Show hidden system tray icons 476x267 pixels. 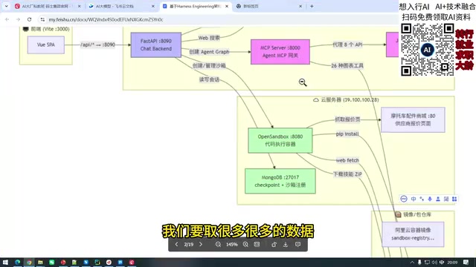coord(412,262)
